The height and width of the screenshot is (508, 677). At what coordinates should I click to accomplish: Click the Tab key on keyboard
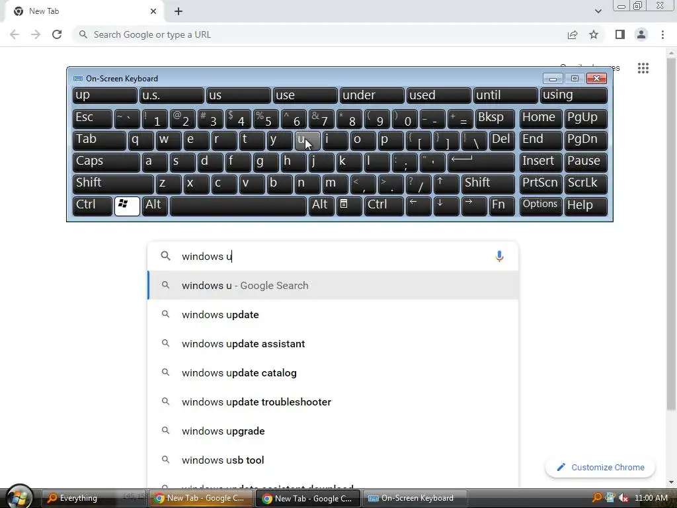(99, 140)
